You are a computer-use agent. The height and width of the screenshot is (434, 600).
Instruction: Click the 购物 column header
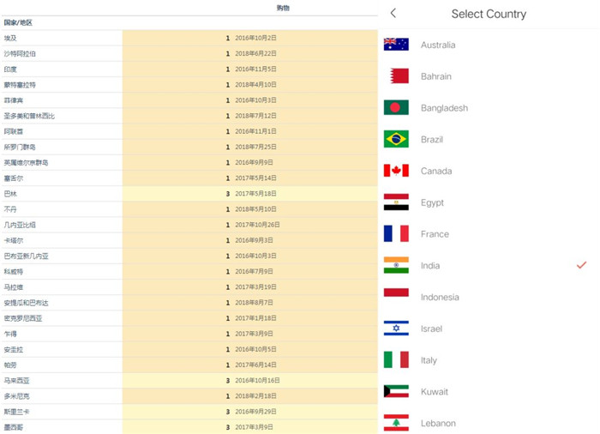point(283,8)
